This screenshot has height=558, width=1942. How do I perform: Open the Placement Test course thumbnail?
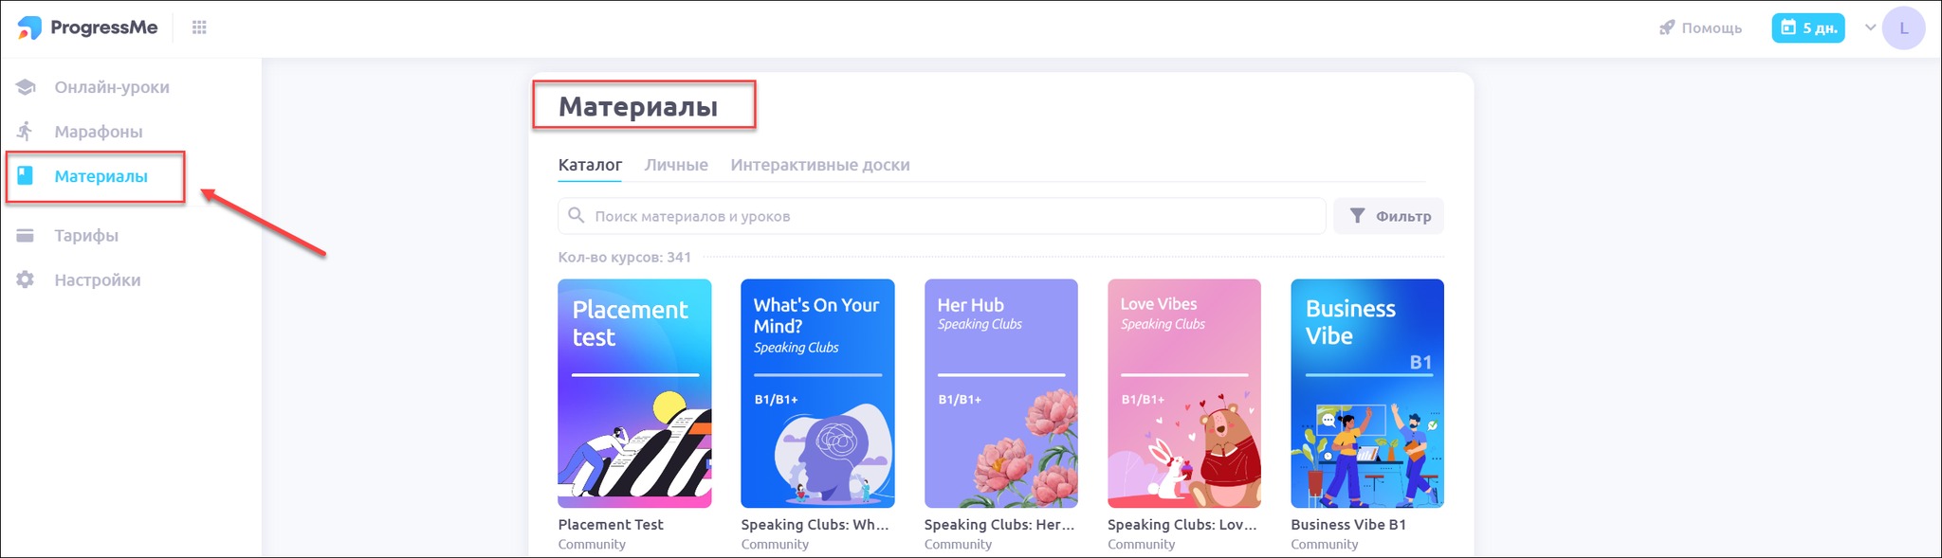(634, 393)
